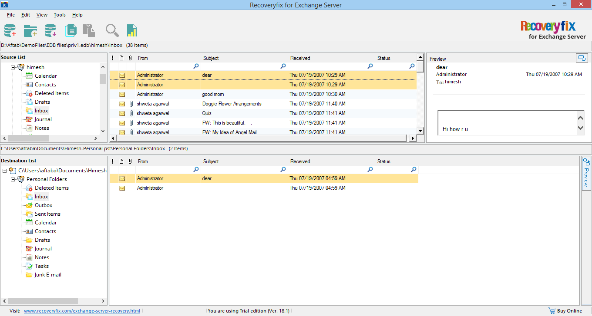Viewport: 592px width, 316px height.
Task: Select the Deleted Items folder in Destination List
Action: (52, 188)
